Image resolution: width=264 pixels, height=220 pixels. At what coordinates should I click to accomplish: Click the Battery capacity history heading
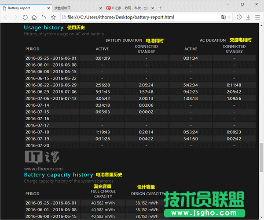(58, 175)
